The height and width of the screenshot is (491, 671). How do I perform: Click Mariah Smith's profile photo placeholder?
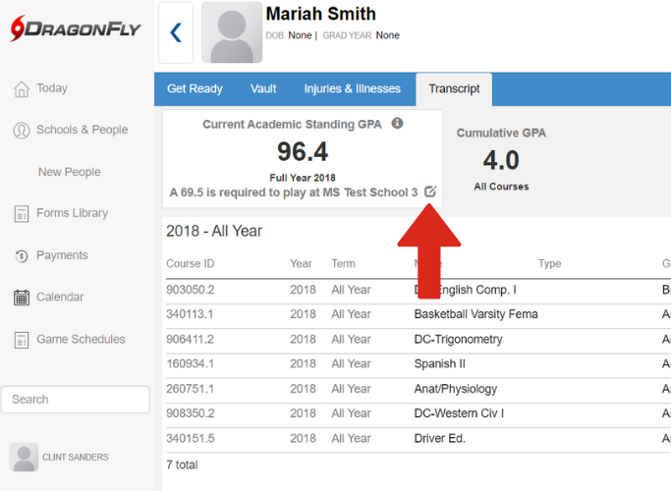tap(232, 33)
